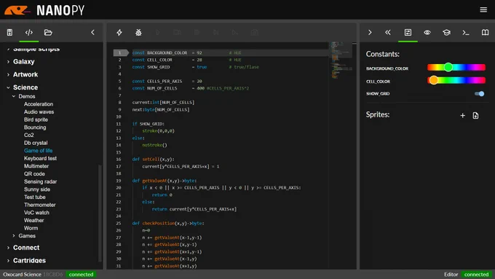Click the dimmed play button in toolbar
The width and height of the screenshot is (495, 279).
158,32
